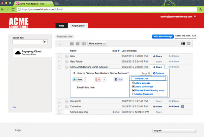Select the list view icon
The width and height of the screenshot is (204, 137).
point(183,43)
